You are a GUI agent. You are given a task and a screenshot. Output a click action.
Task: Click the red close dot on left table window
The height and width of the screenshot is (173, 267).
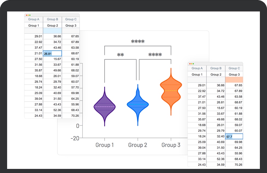26,15
